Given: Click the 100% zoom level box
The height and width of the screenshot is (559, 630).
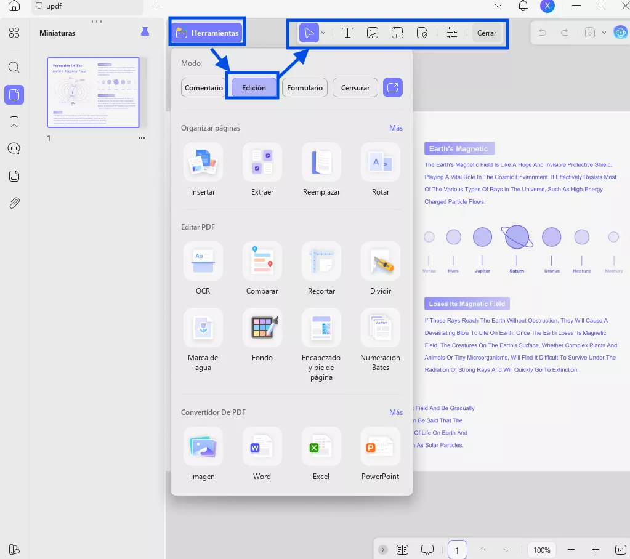Looking at the screenshot, I should tap(541, 550).
